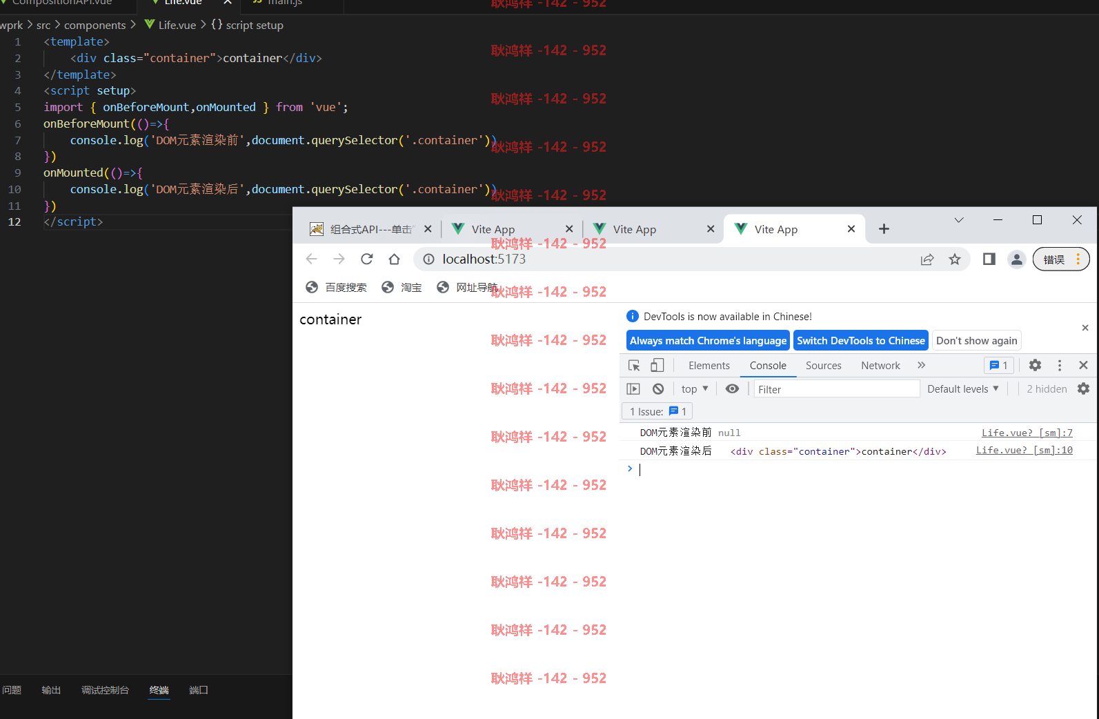The width and height of the screenshot is (1099, 719).
Task: Click the 错误 update button
Action: (x=1061, y=259)
